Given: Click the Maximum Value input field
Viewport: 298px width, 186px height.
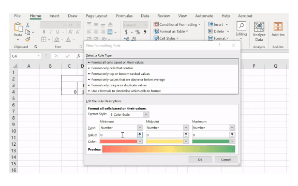Looking at the screenshot, I should [211, 135].
